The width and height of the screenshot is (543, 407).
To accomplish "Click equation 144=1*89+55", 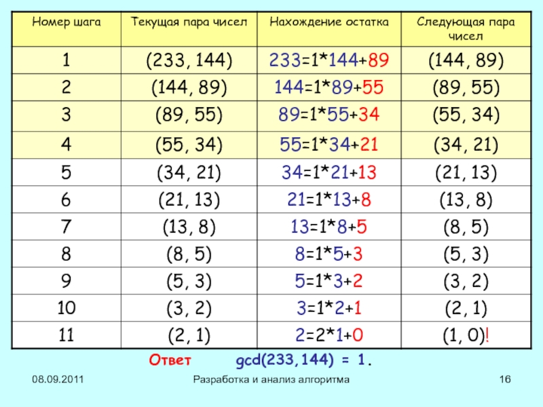I will (329, 88).
